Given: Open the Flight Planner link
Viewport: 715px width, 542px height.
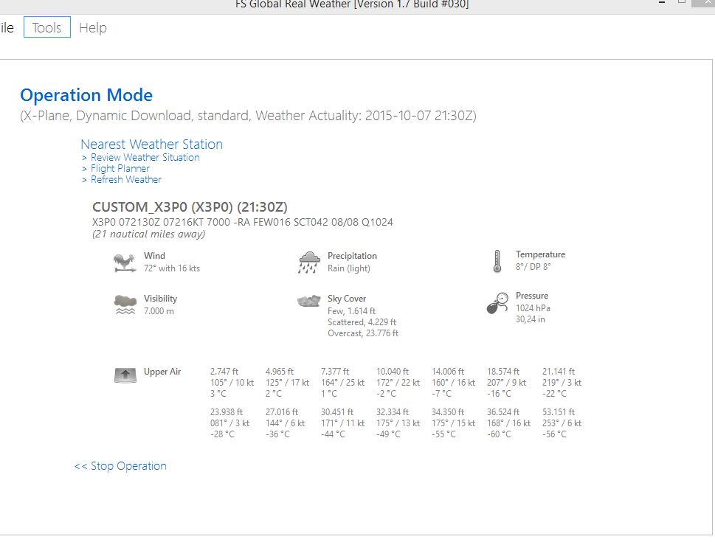Looking at the screenshot, I should pyautogui.click(x=120, y=168).
